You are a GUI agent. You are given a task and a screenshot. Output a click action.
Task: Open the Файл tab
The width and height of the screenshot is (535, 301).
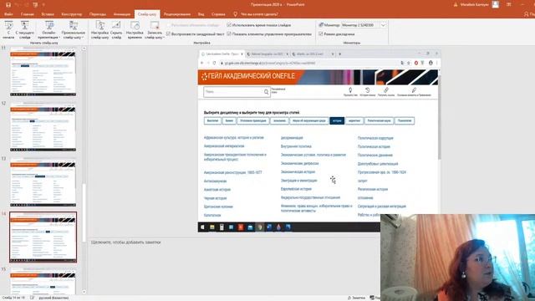[8, 14]
